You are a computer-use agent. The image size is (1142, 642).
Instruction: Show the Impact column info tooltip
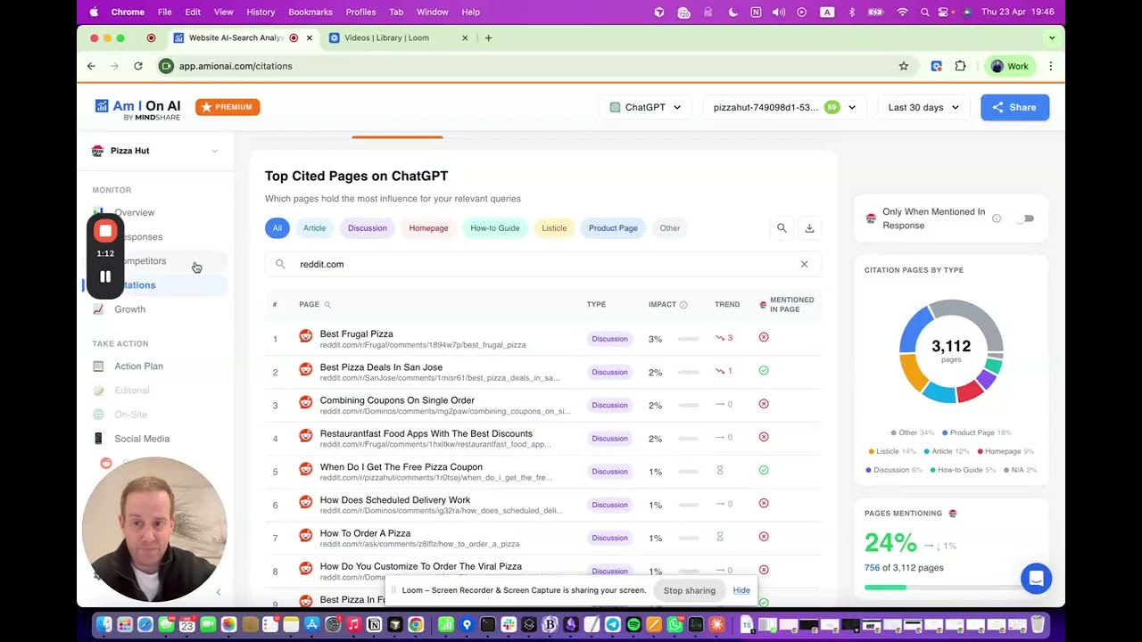[683, 305]
